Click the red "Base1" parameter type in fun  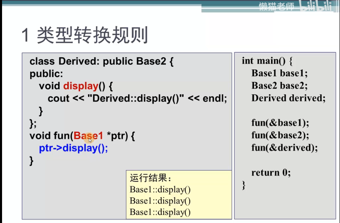88,136
